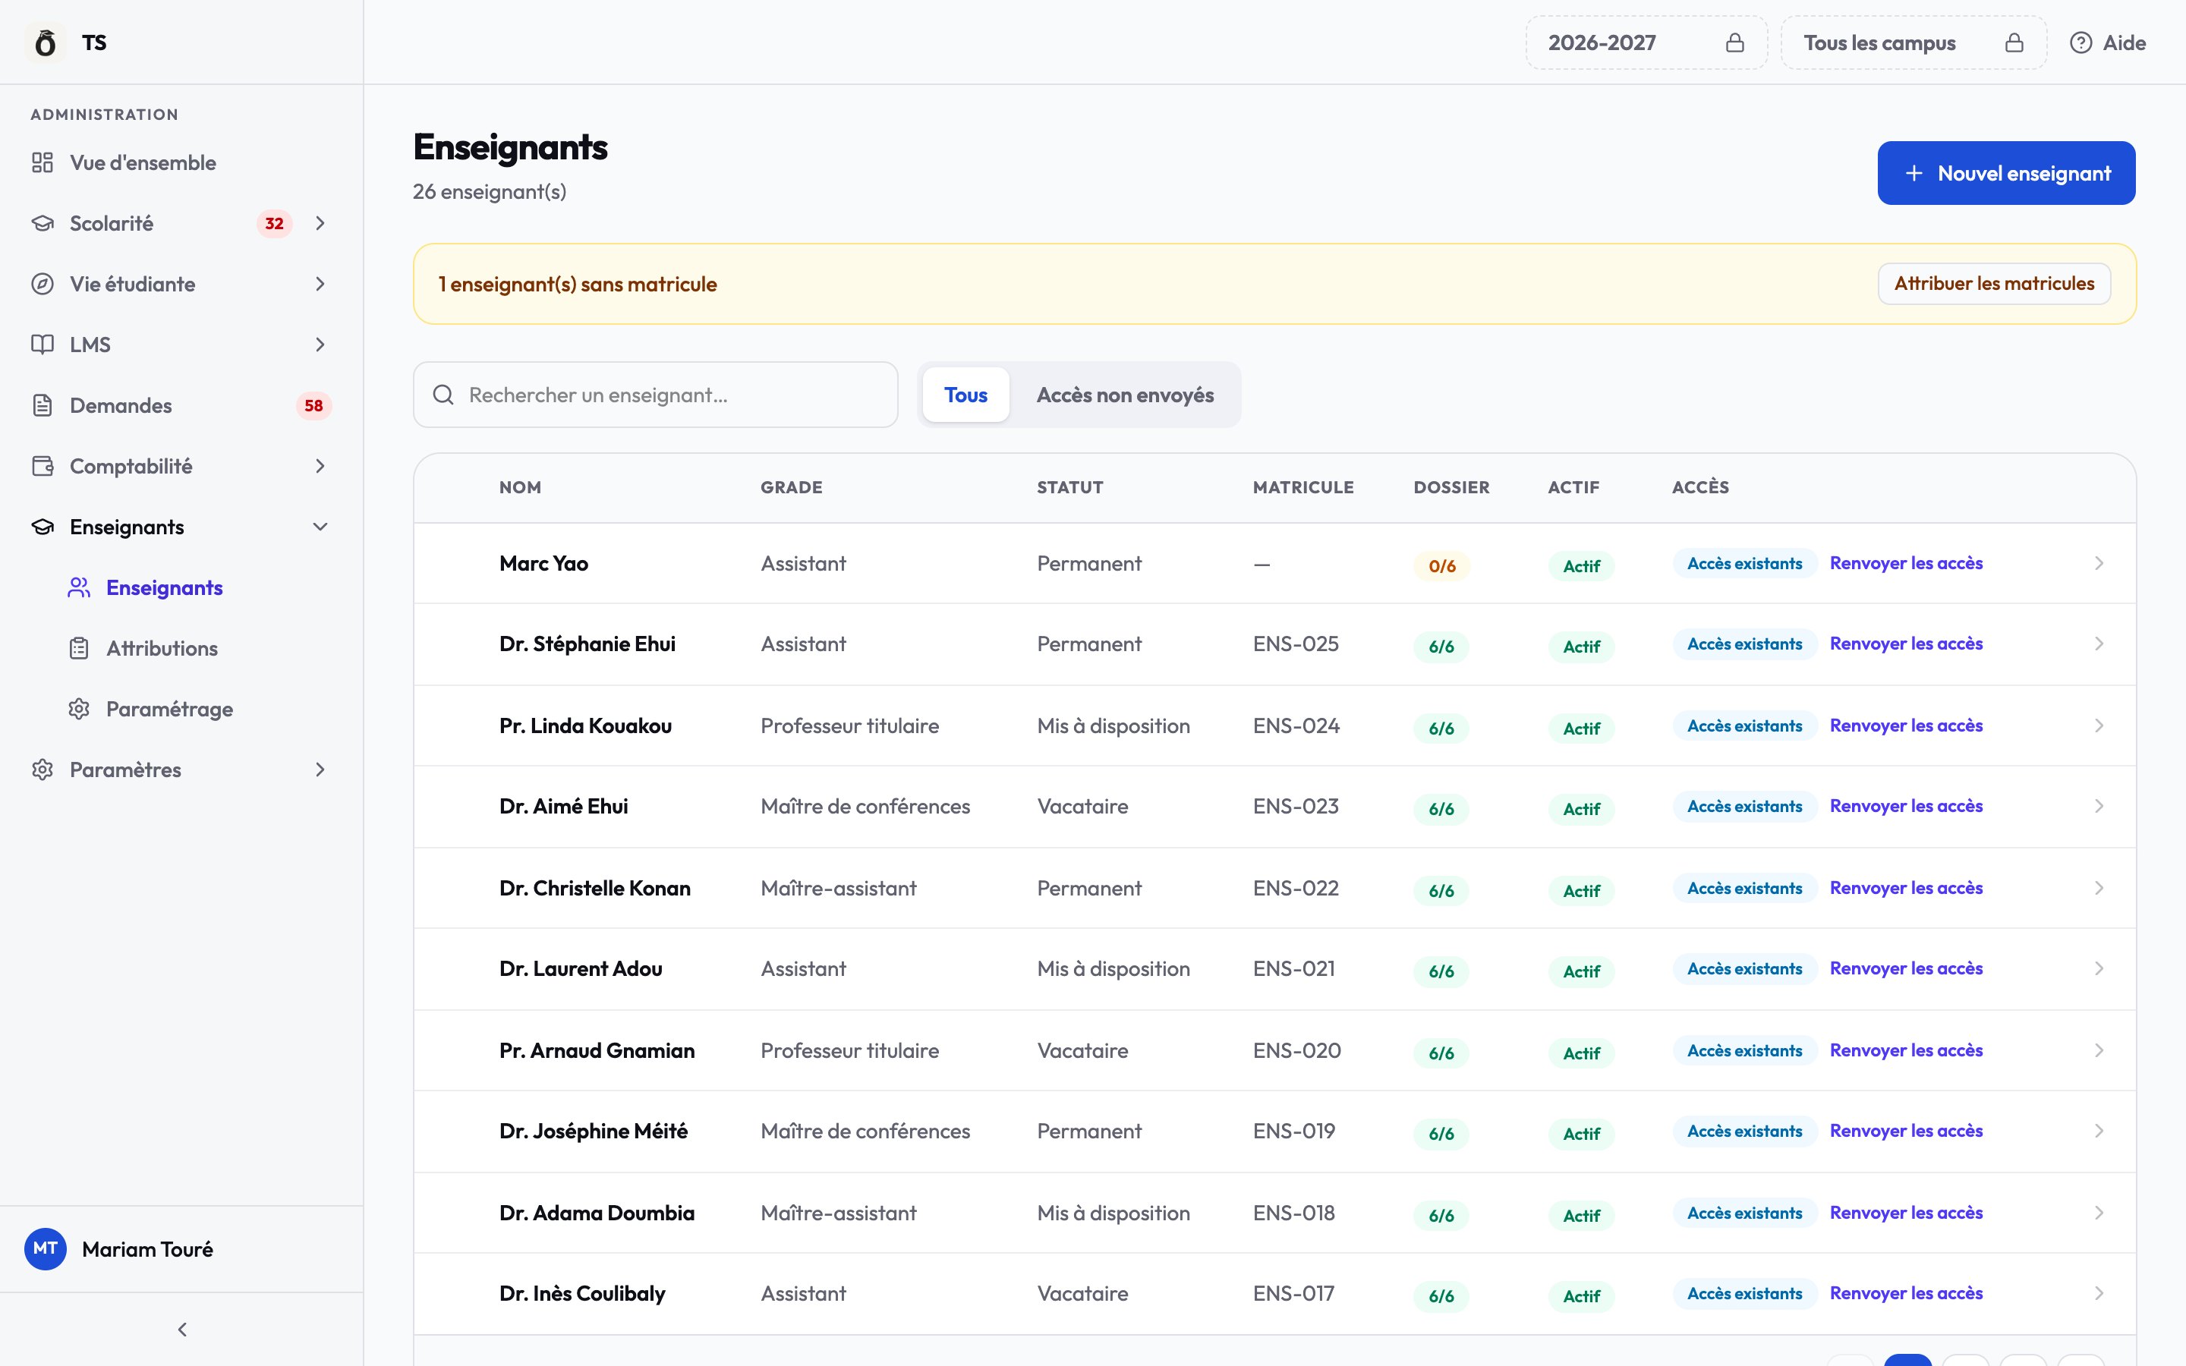This screenshot has width=2186, height=1366.
Task: Click matricule ENS-022
Action: click(x=1296, y=888)
